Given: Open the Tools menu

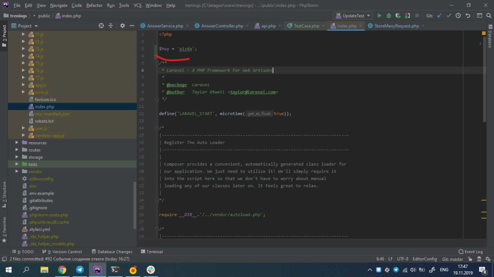Looking at the screenshot, I should 124,5.
